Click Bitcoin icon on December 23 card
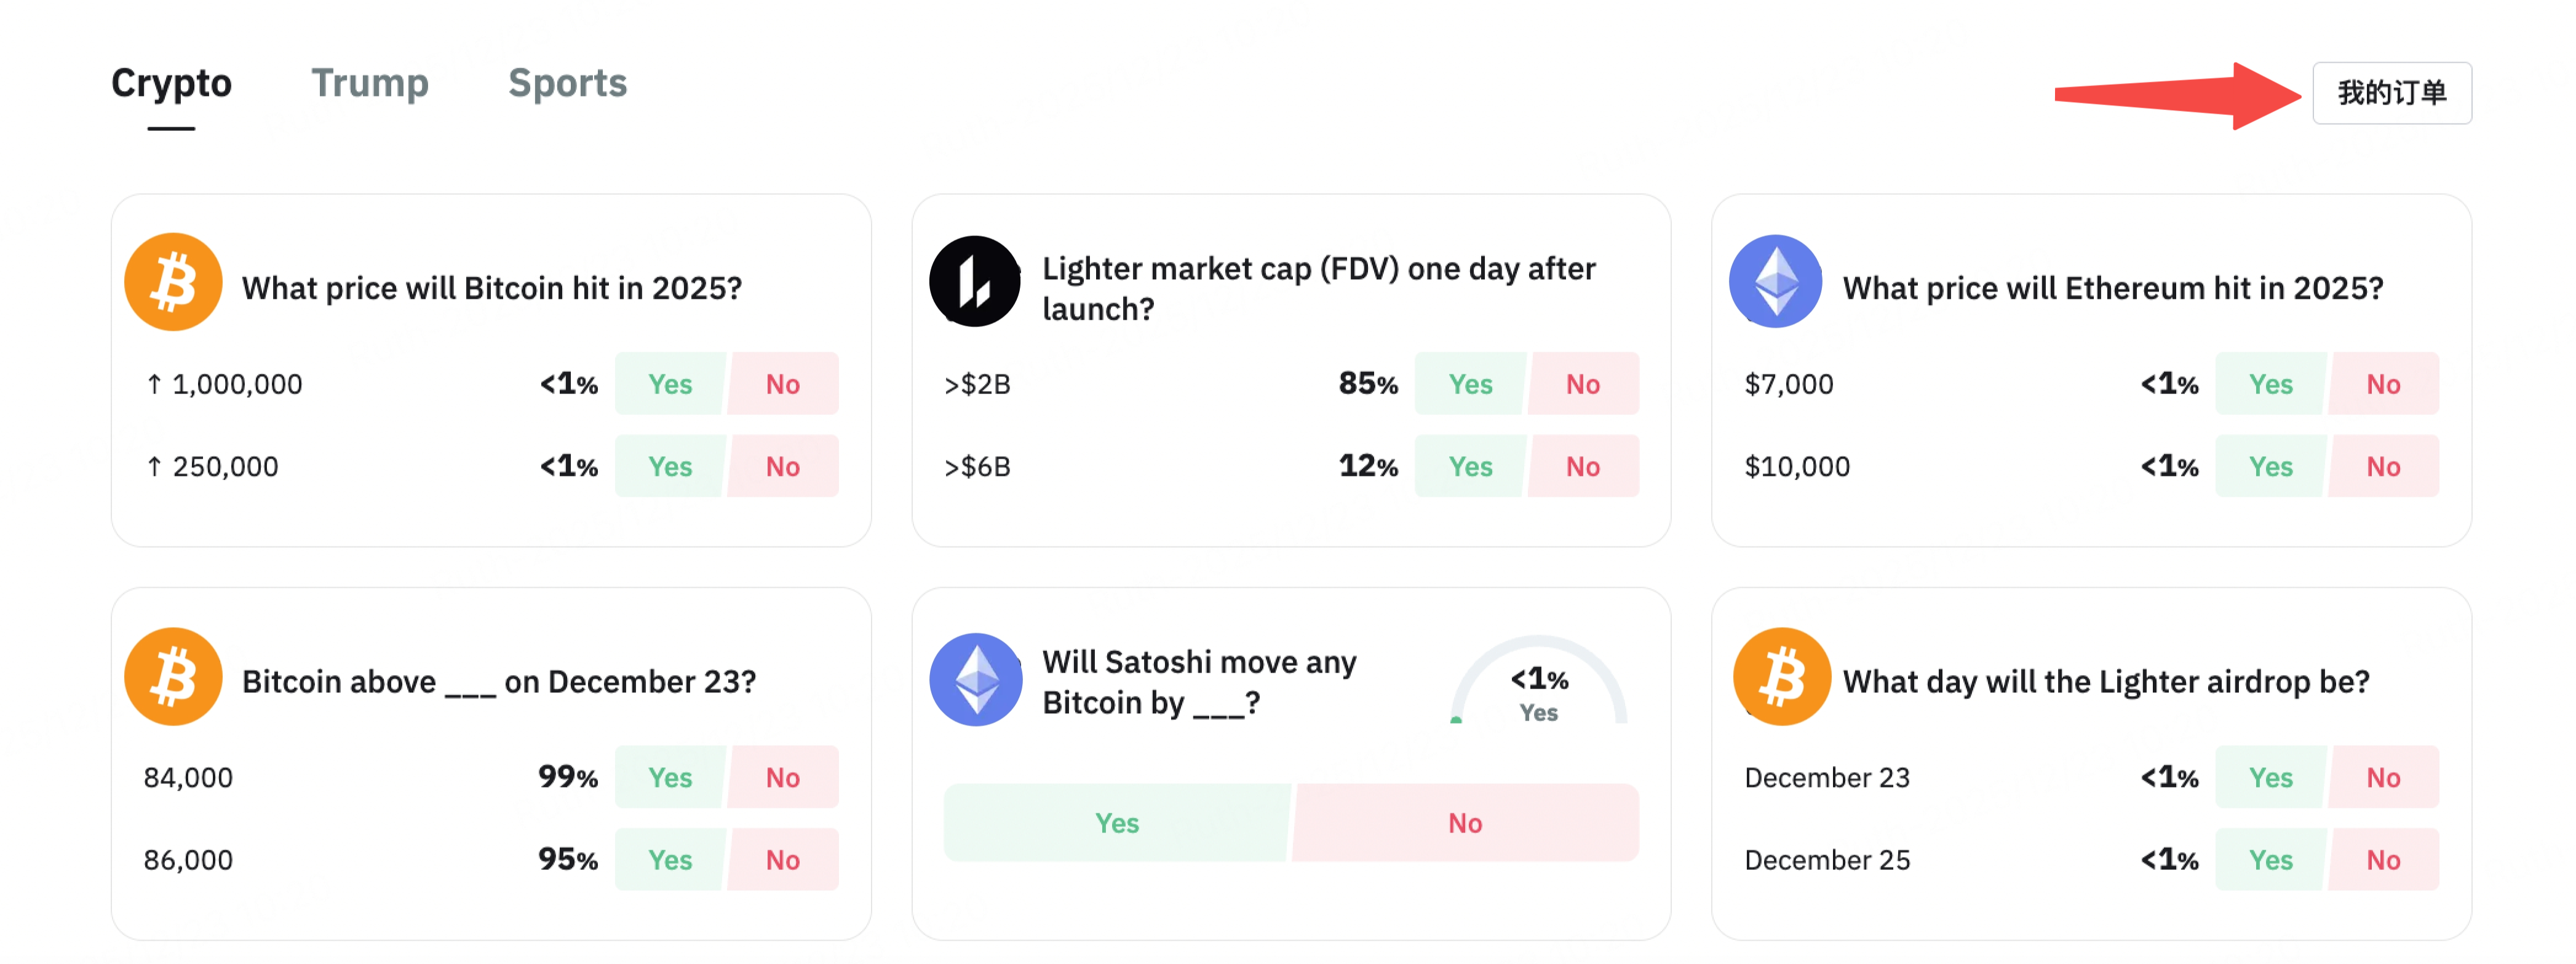This screenshot has width=2576, height=964. (173, 677)
